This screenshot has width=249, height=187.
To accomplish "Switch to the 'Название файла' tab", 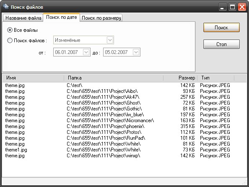I will point(23,18).
